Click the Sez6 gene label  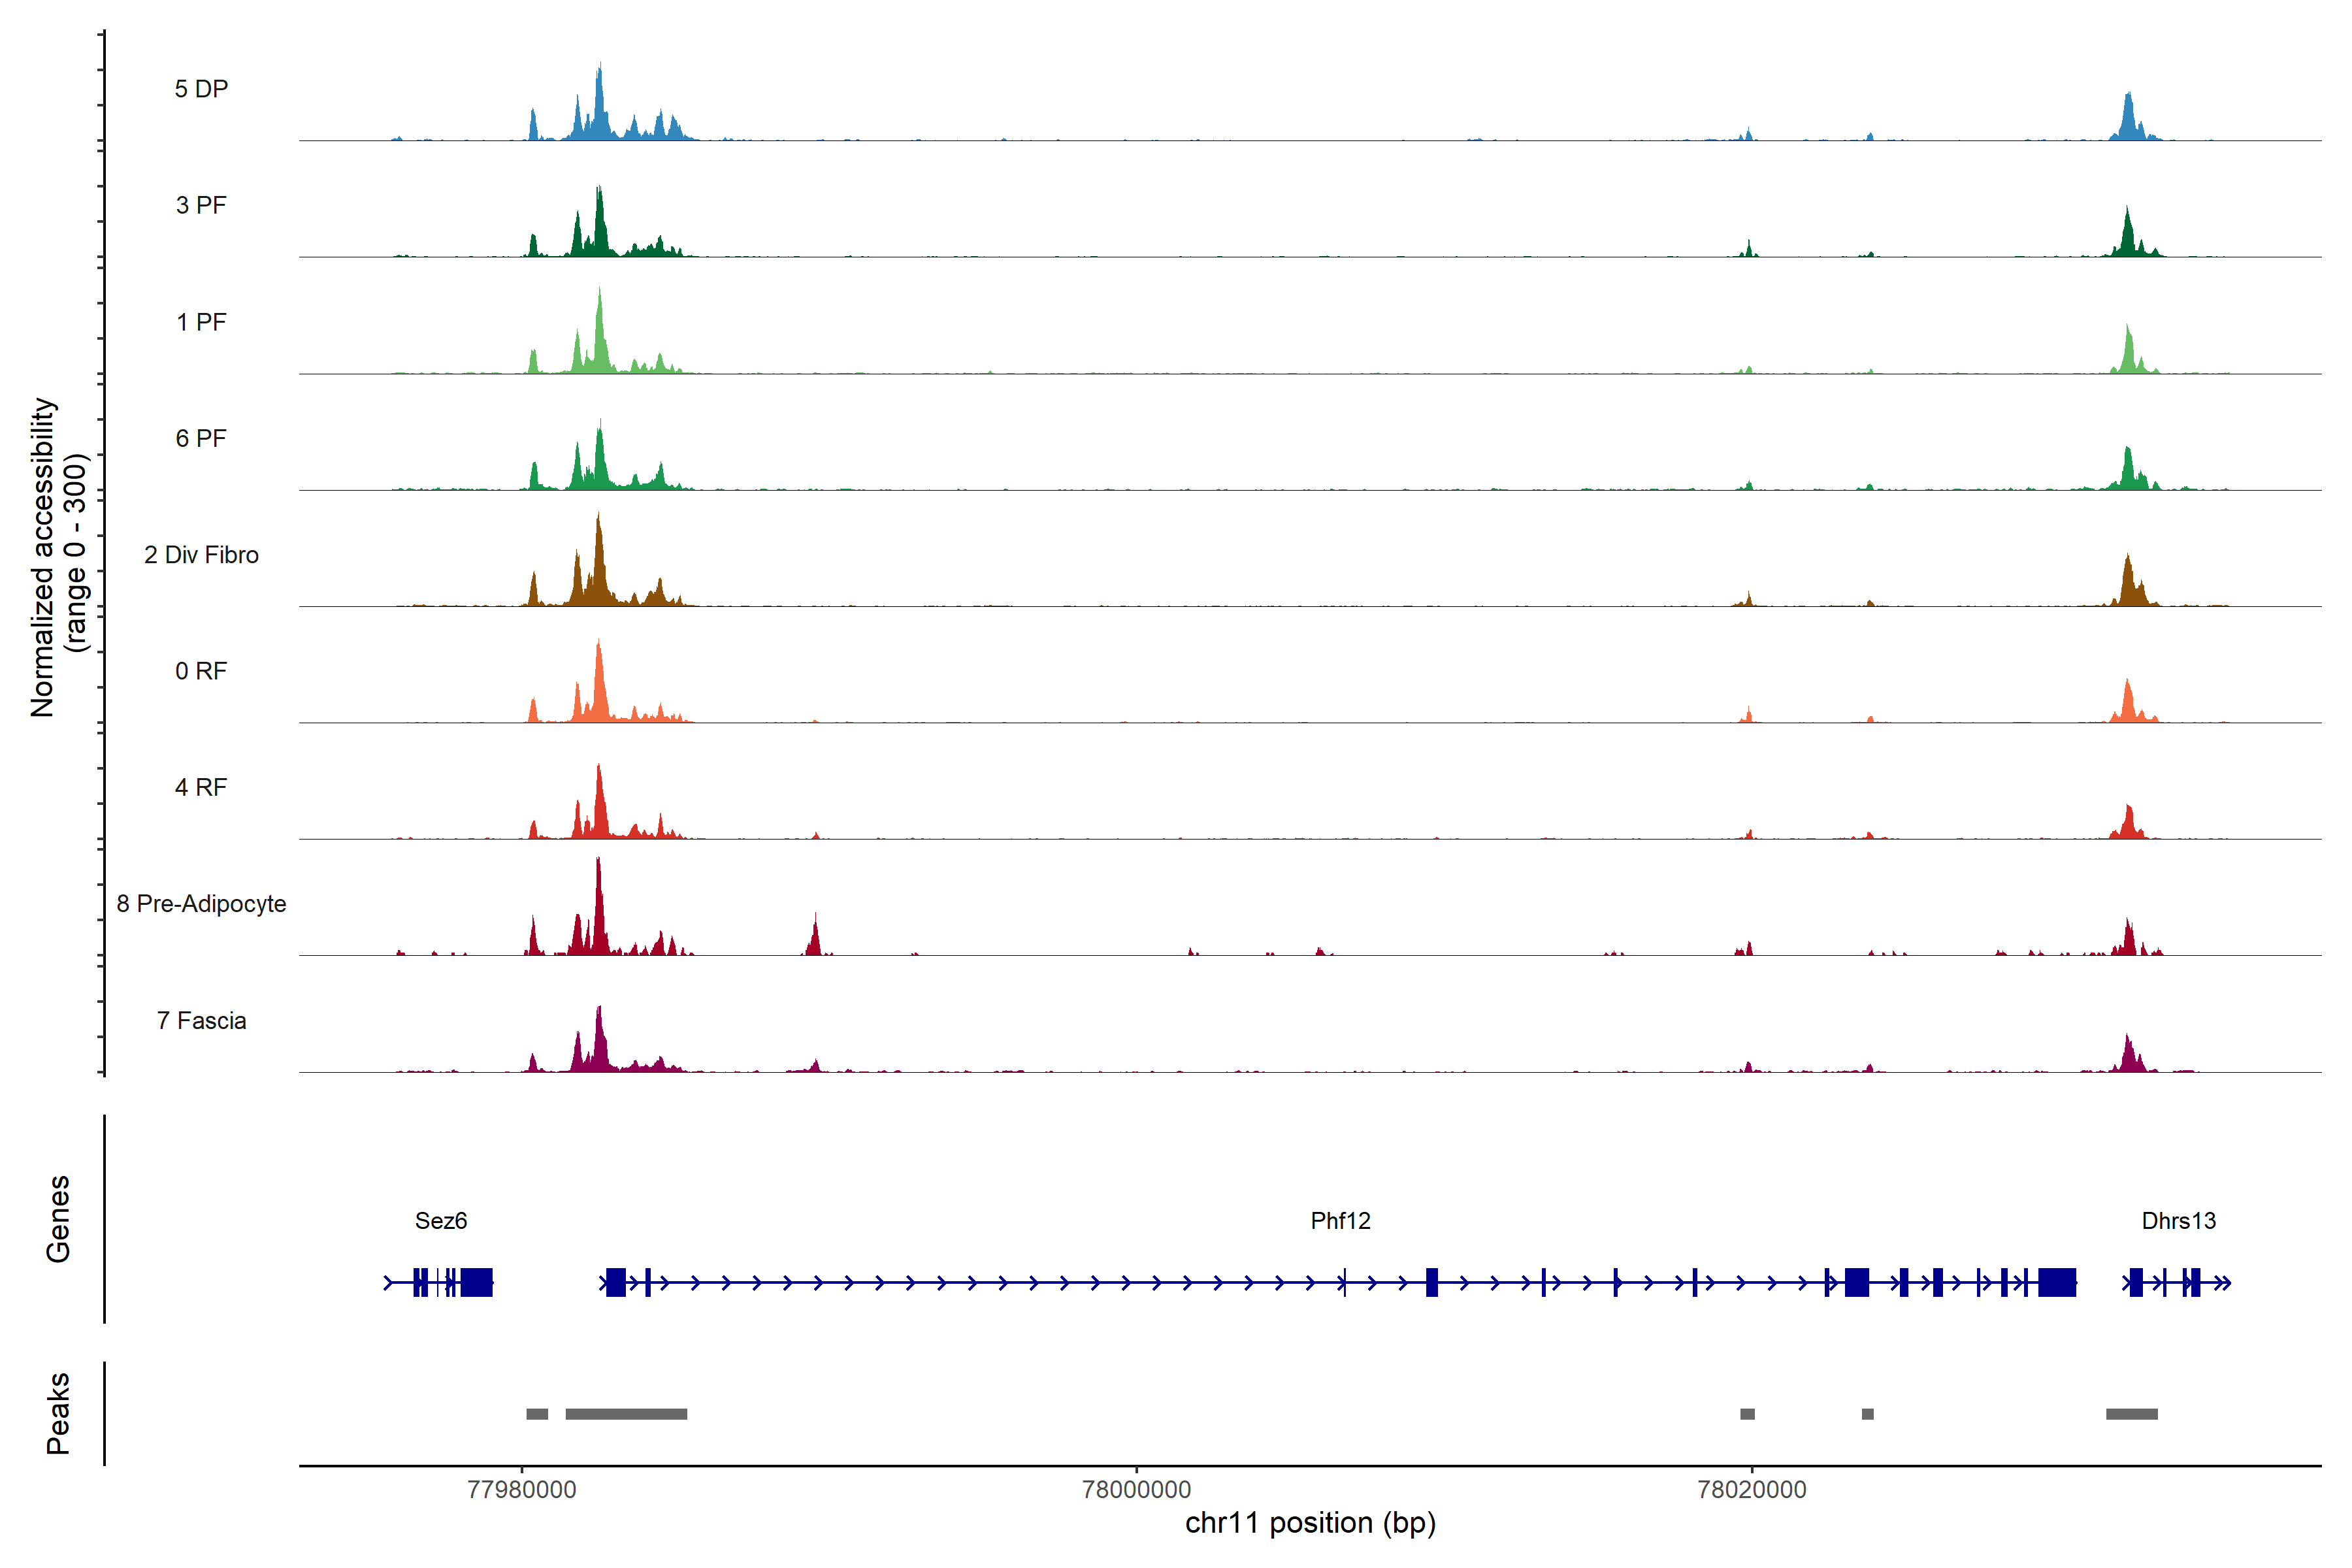tap(441, 1220)
